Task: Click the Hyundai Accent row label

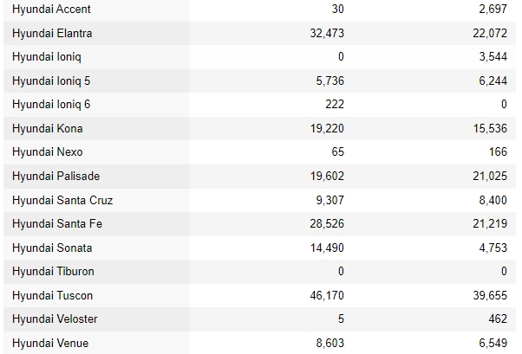Action: click(51, 9)
